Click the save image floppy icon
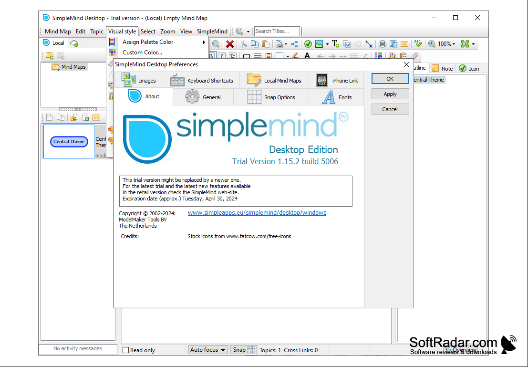 click(393, 44)
